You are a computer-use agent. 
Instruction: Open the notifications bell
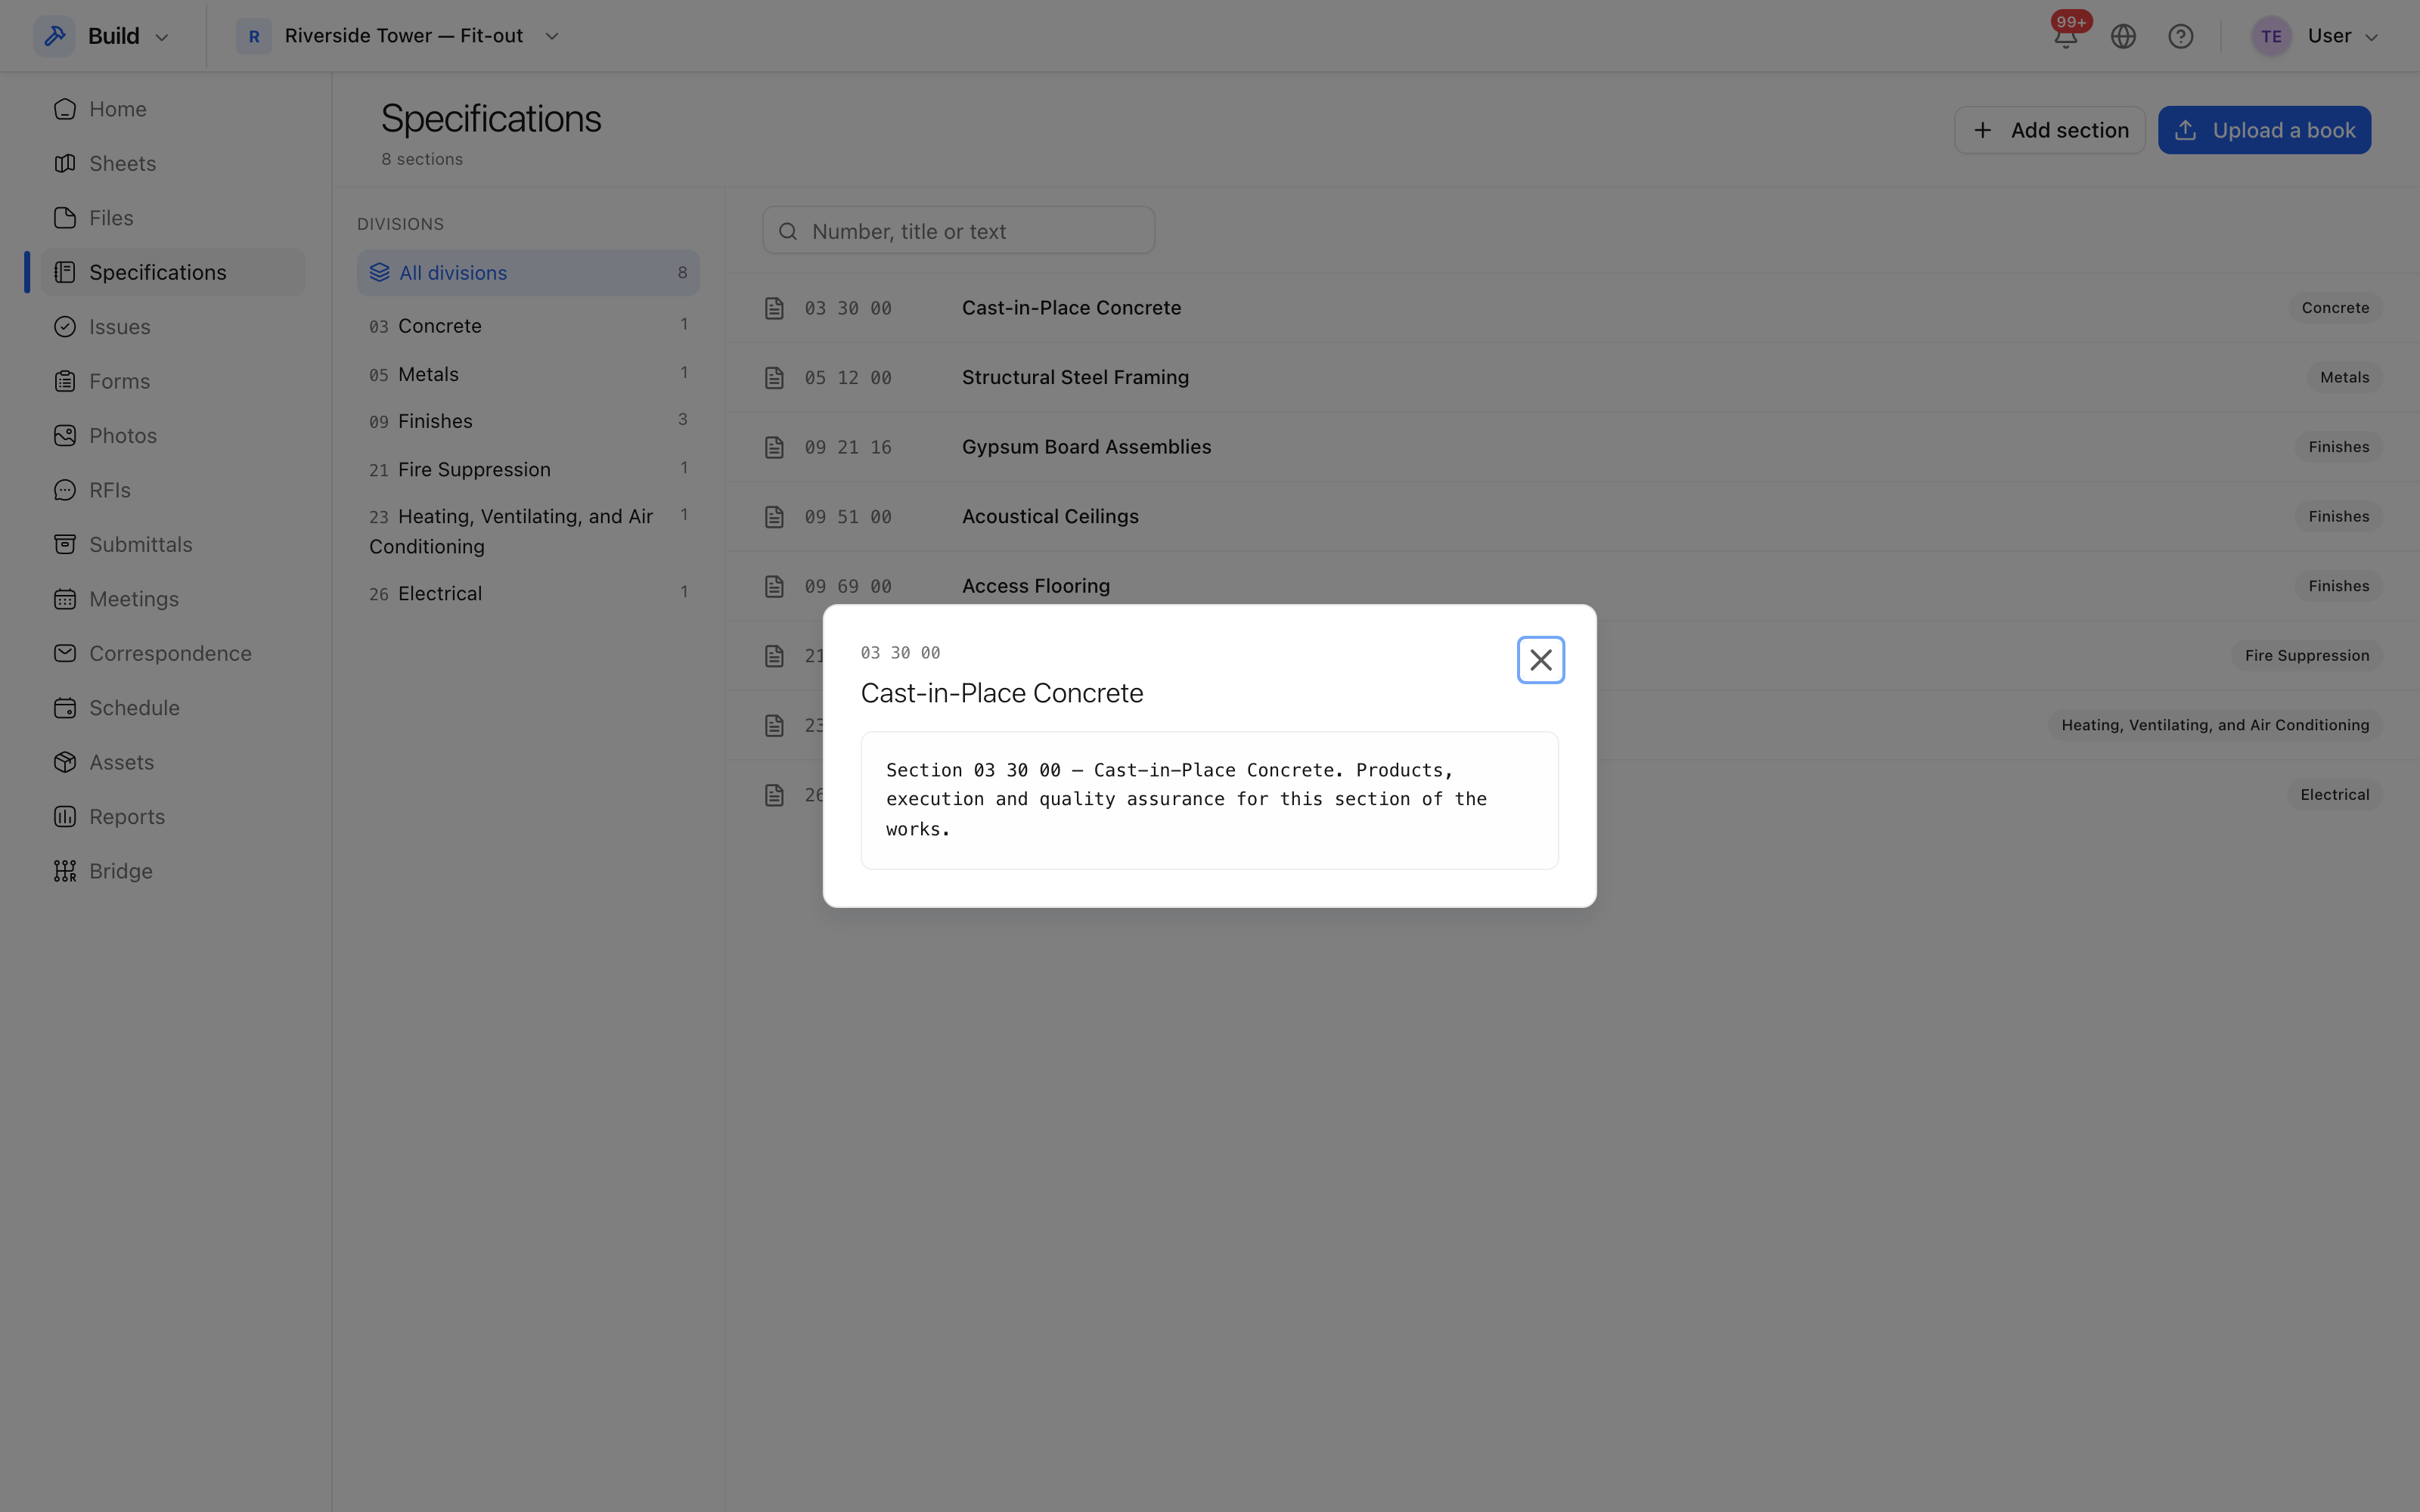pyautogui.click(x=2065, y=36)
